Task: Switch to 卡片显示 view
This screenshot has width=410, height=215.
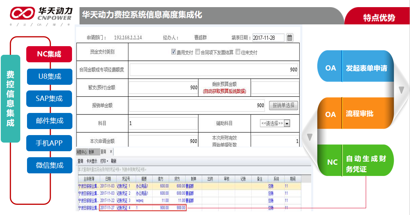Action: [x=92, y=161]
